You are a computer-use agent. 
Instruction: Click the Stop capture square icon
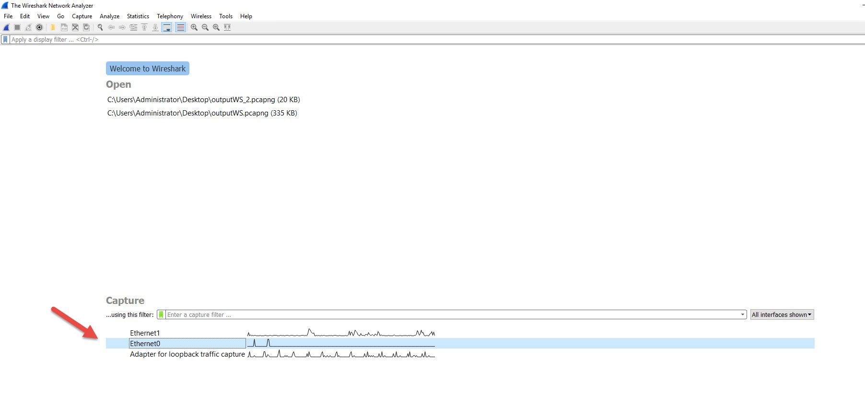point(17,27)
